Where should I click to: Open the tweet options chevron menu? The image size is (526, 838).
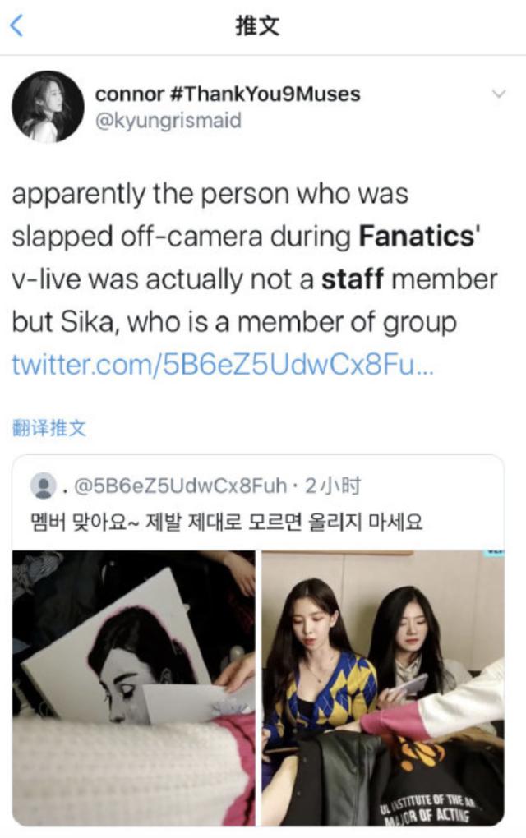(x=498, y=94)
